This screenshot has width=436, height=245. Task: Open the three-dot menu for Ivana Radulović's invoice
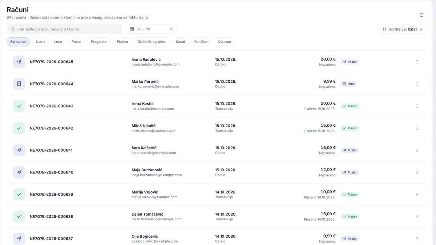(417, 62)
